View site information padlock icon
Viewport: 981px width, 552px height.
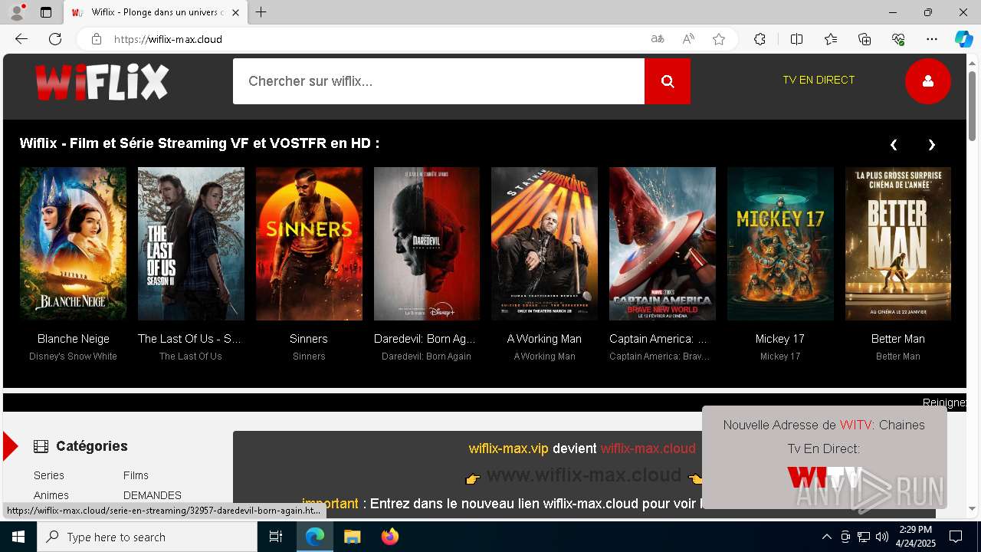96,39
